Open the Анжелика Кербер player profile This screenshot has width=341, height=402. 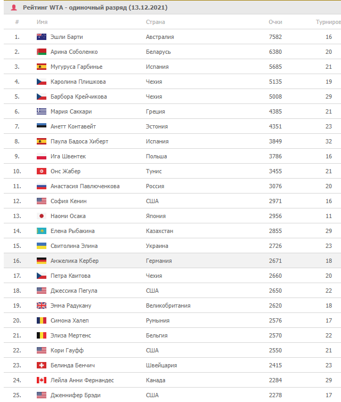pos(75,261)
